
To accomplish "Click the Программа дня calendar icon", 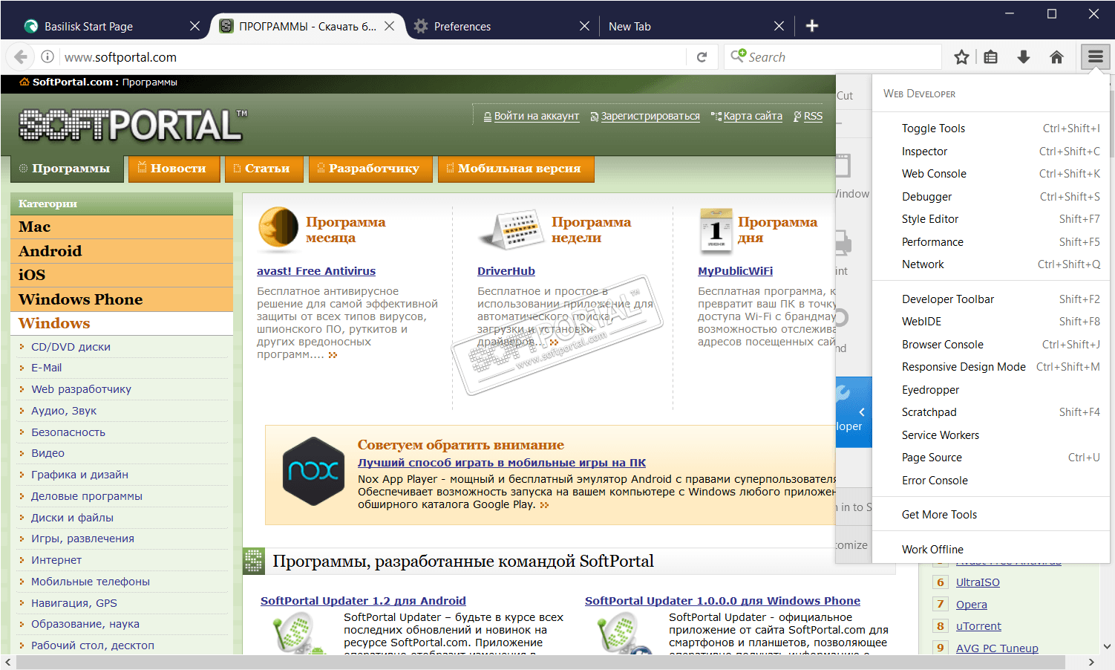I will click(x=716, y=230).
